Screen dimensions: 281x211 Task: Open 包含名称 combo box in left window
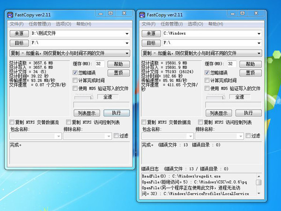[x=36, y=136]
